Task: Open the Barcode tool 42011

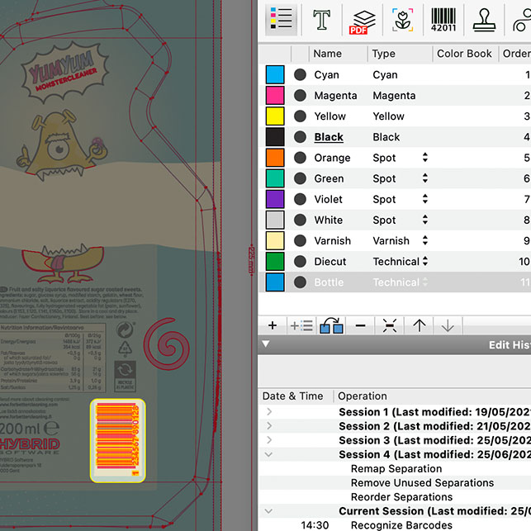Action: (443, 20)
